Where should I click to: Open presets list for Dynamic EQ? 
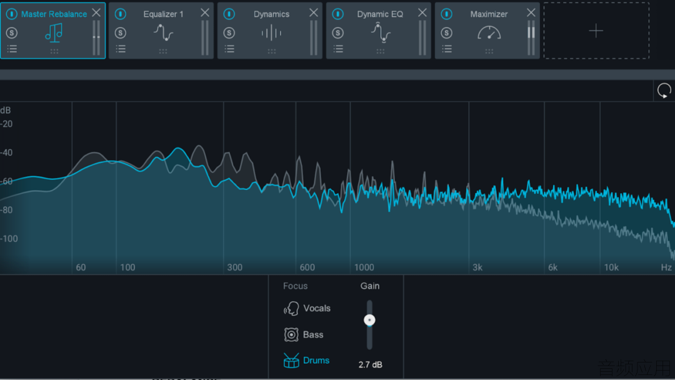338,49
